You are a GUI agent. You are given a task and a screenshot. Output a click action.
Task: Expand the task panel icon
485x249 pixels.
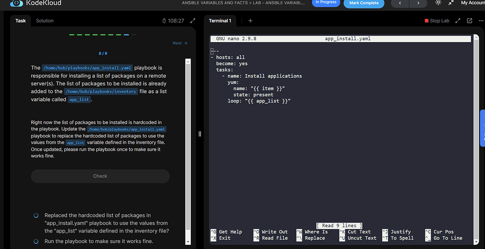click(x=193, y=21)
